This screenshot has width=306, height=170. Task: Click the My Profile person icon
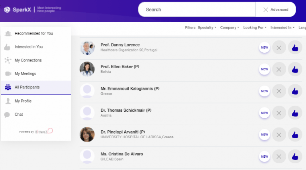[8, 101]
